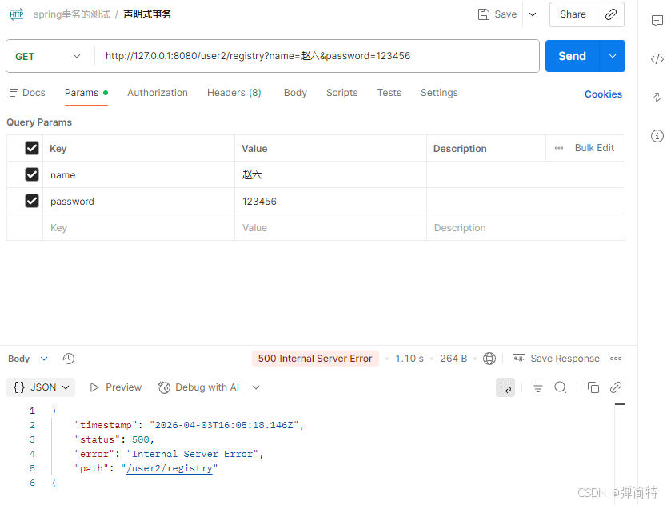
Task: Open the GET method dropdown
Action: [48, 56]
